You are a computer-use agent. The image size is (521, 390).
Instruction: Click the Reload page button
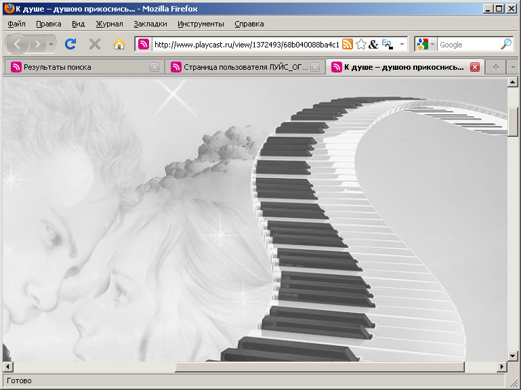70,44
